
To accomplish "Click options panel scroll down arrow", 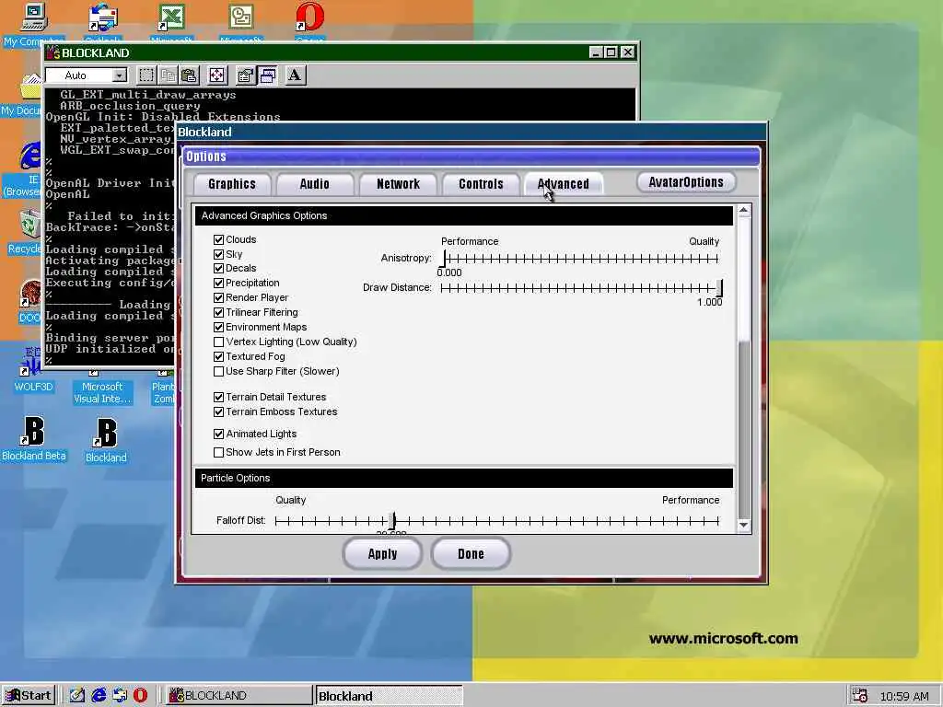I will click(744, 525).
